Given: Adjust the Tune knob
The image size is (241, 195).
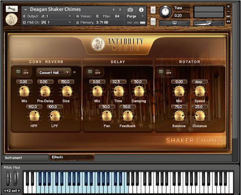Looking at the screenshot, I should 165,12.
